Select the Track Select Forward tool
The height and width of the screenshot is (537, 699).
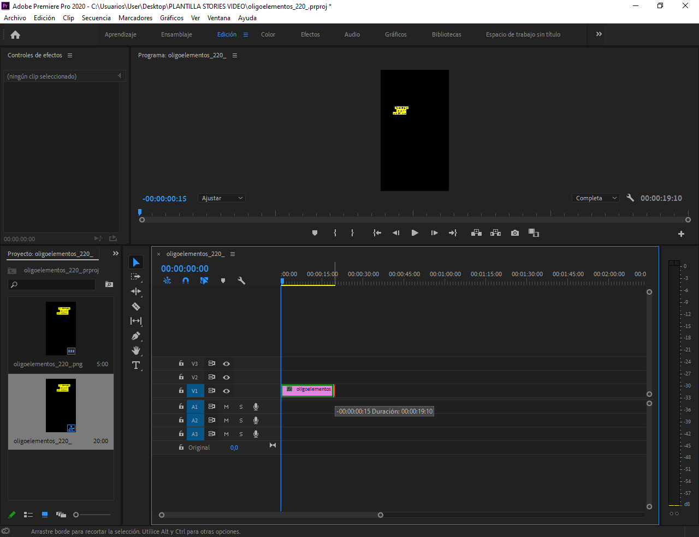tap(136, 277)
